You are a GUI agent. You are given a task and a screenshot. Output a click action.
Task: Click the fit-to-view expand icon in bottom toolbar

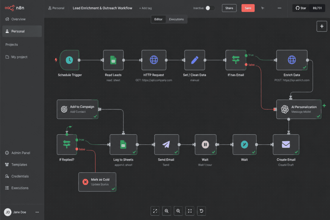[155, 211]
